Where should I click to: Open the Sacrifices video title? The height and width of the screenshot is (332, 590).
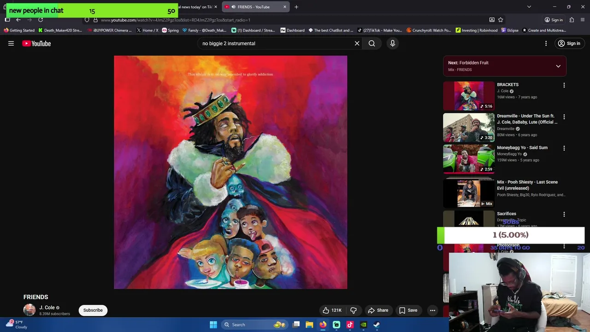coord(506,213)
